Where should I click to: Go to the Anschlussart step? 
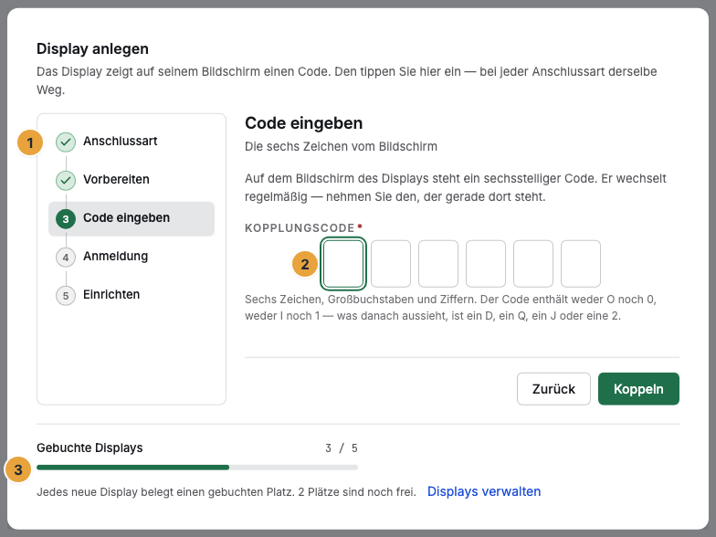coord(132,142)
